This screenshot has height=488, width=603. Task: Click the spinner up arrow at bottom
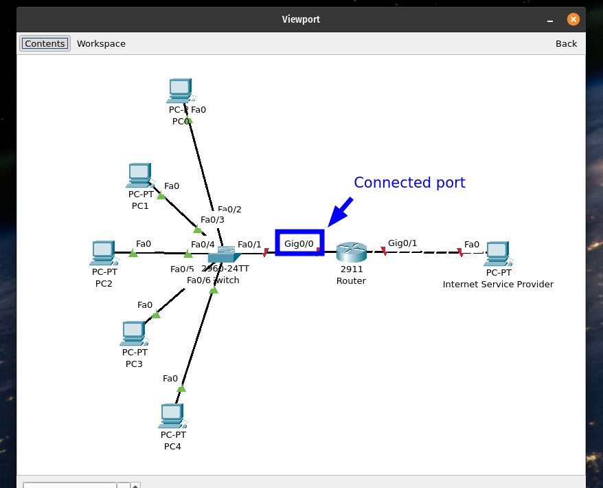click(x=135, y=485)
